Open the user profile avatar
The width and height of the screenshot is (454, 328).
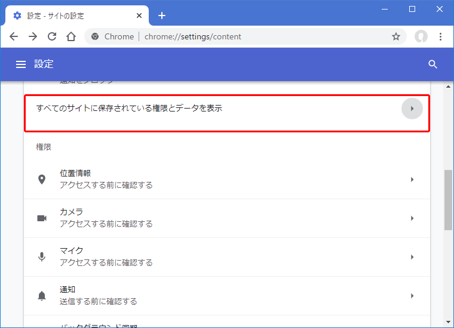(x=421, y=36)
